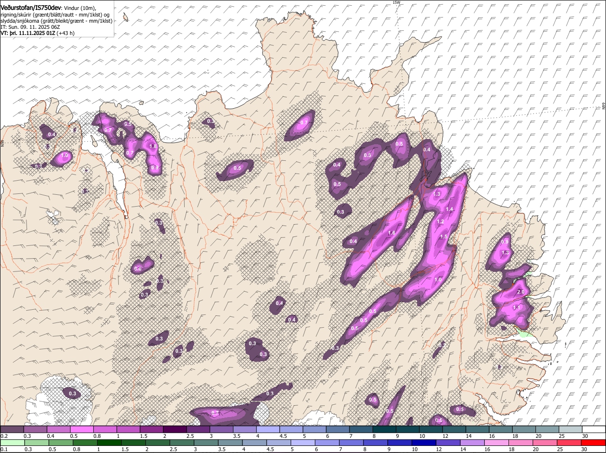606x453 pixels.
Task: Click the "0.2" label under the snow scale
Action: pyautogui.click(x=4, y=436)
